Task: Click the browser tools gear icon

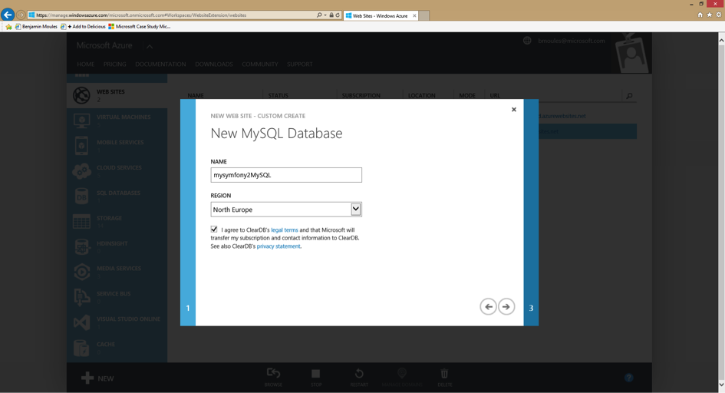Action: tap(719, 15)
